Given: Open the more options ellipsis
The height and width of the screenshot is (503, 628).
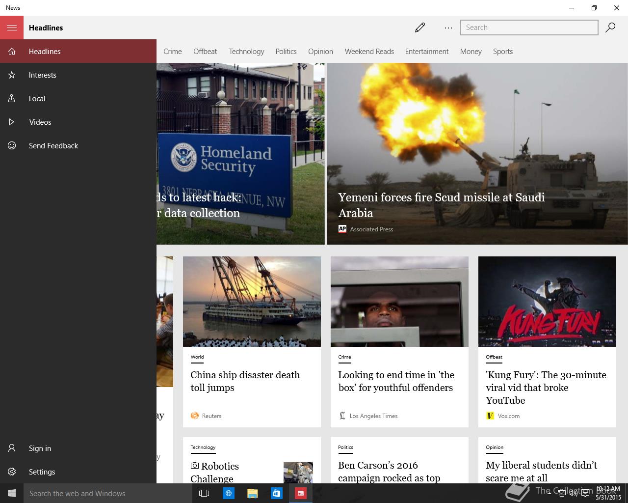Looking at the screenshot, I should 448,28.
